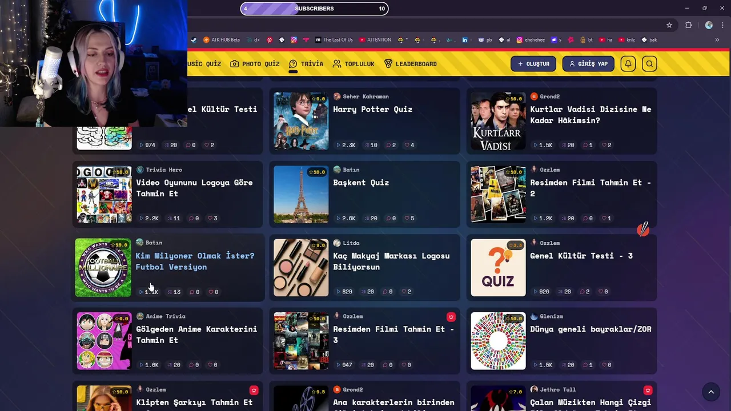
Task: Click the Eiffel Tower thumbnail
Action: [x=301, y=194]
